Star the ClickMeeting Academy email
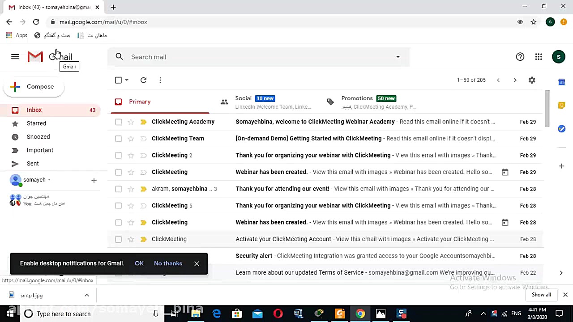The width and height of the screenshot is (573, 322). pyautogui.click(x=131, y=122)
